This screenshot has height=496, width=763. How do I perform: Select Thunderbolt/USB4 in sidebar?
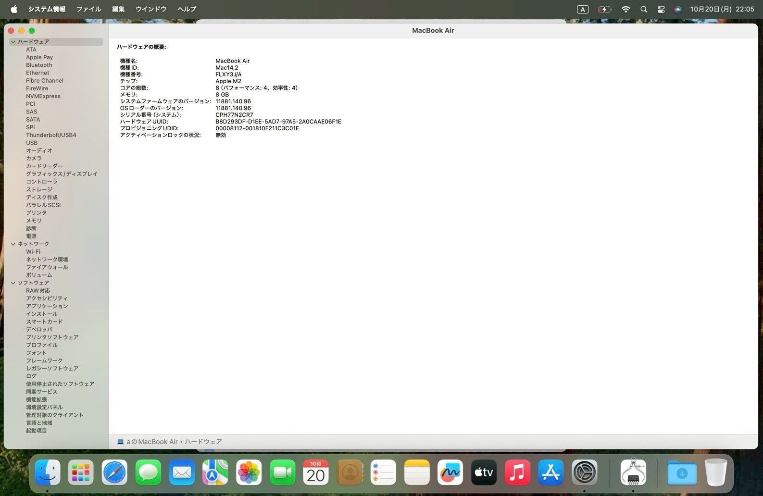51,135
